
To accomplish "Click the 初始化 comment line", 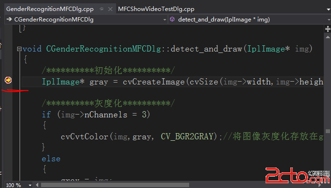I will [108, 70].
